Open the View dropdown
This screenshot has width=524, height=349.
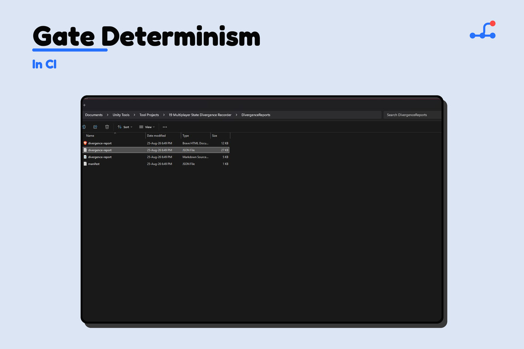[147, 127]
